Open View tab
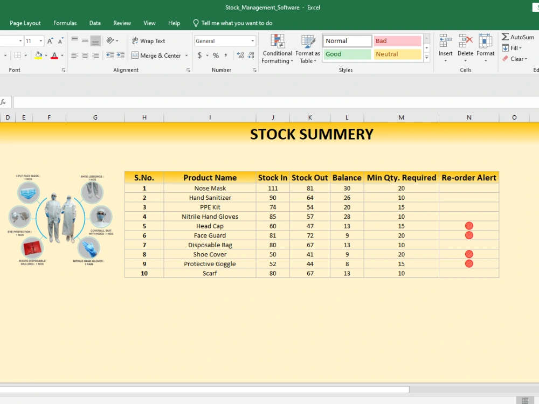The width and height of the screenshot is (539, 404). [149, 23]
